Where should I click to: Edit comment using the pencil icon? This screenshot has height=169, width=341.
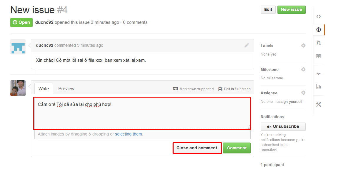pos(247,45)
